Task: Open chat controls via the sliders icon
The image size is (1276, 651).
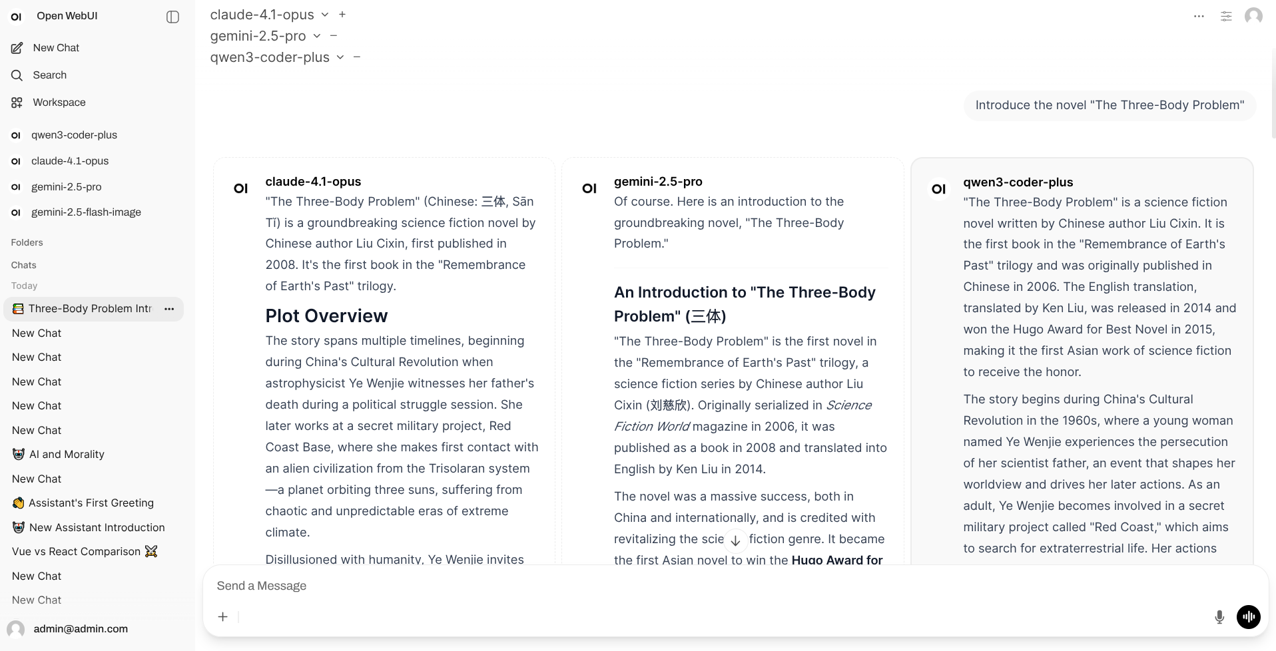Action: (1225, 16)
